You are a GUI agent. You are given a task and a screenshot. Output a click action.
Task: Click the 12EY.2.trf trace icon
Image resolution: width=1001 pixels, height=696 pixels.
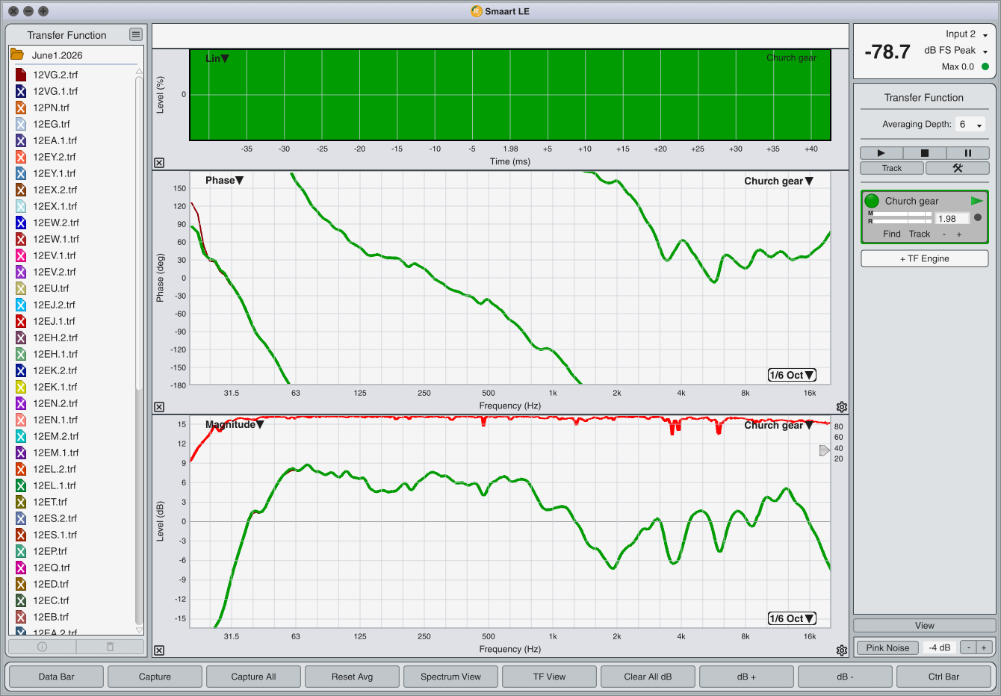click(x=21, y=157)
